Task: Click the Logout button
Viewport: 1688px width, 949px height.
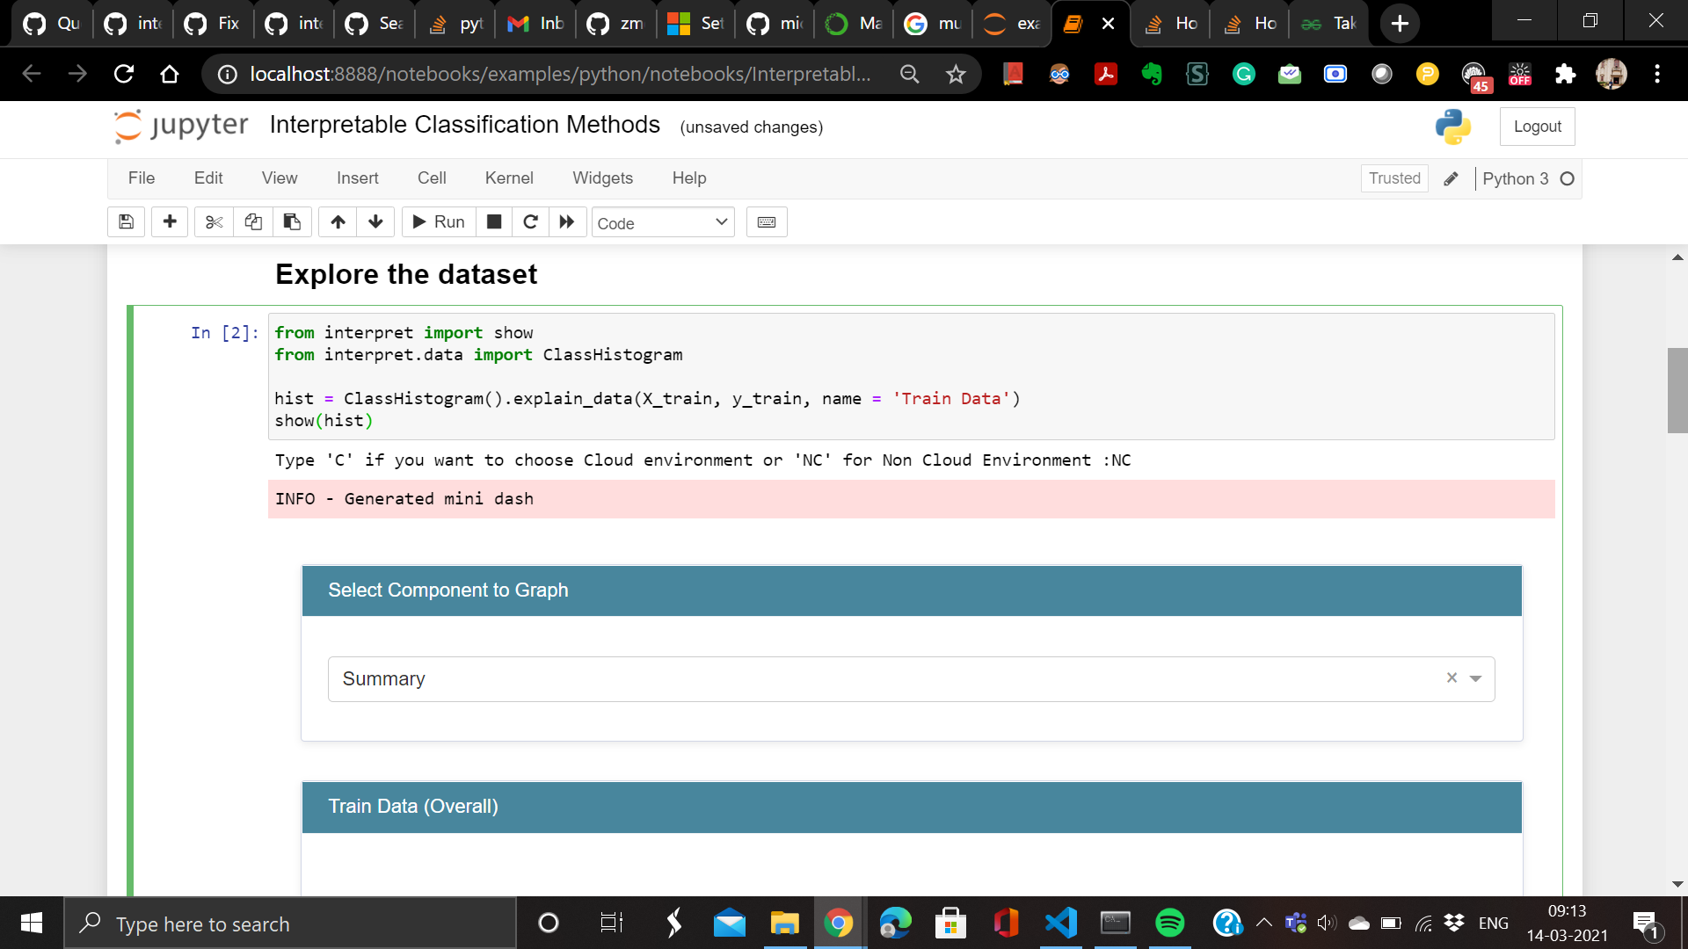Action: click(1537, 127)
